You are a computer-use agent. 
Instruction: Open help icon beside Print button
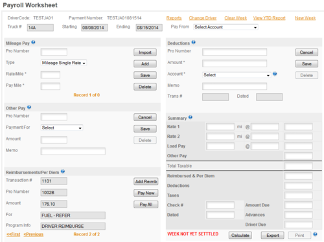[x=316, y=234]
